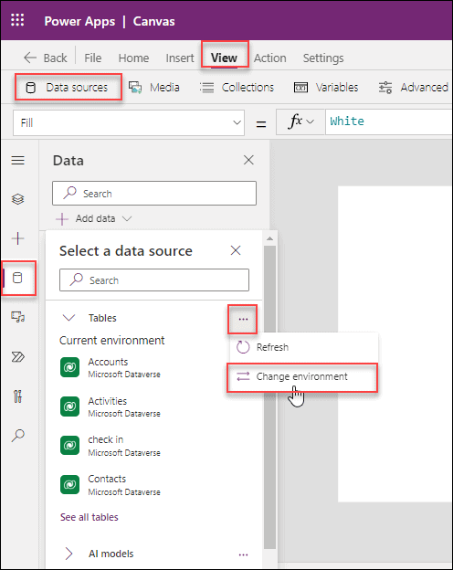Viewport: 453px width, 570px height.
Task: Expand the AI models section
Action: [x=68, y=554]
